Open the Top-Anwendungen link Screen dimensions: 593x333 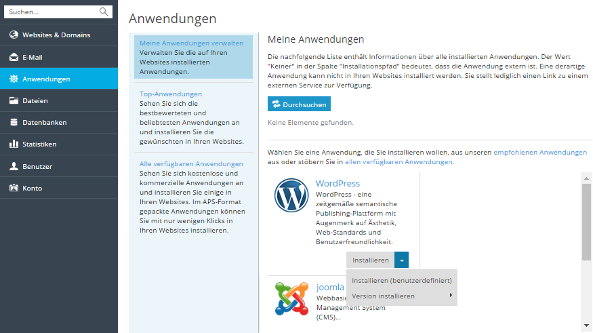click(x=171, y=94)
